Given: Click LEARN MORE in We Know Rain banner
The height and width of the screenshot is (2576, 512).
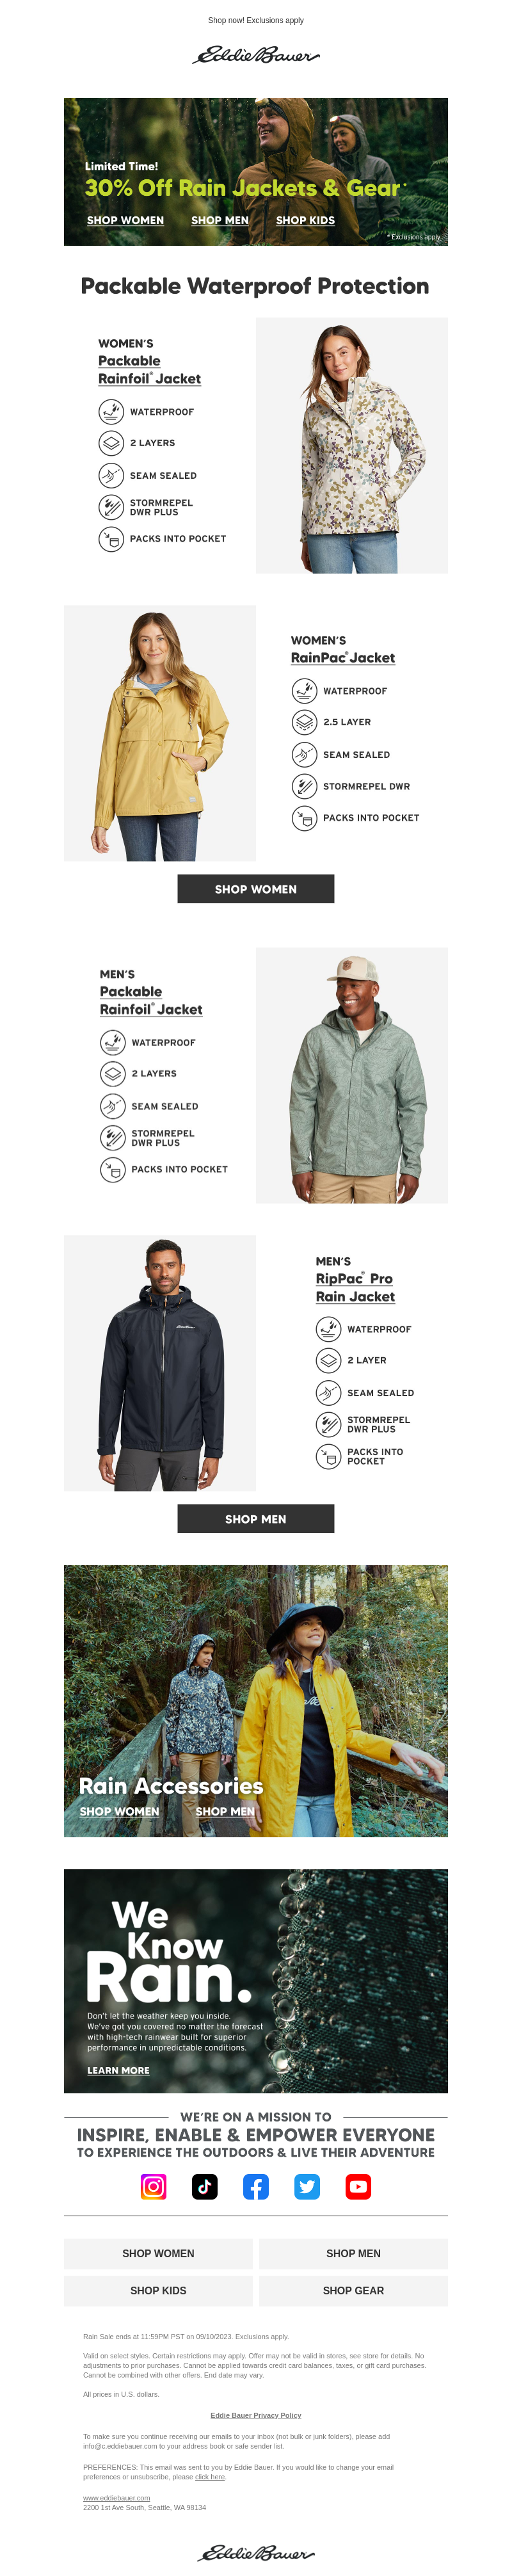Looking at the screenshot, I should coord(118,2070).
